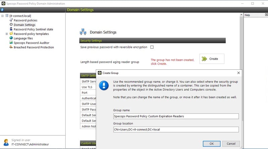The width and height of the screenshot is (268, 149).
Task: Expand the Password policy templates node
Action: coord(7,34)
